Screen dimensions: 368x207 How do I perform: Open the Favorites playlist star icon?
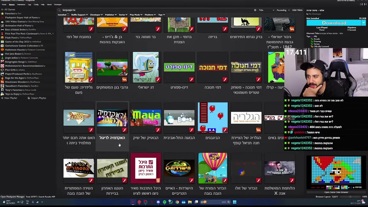pos(2,14)
